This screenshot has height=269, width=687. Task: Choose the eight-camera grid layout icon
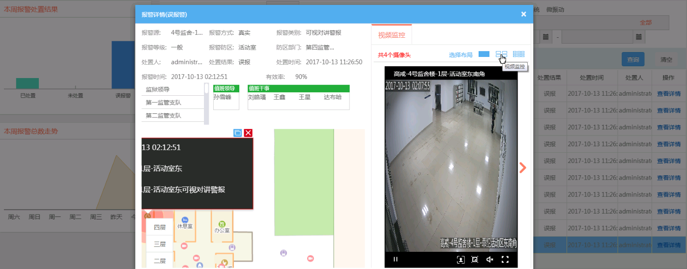[518, 54]
